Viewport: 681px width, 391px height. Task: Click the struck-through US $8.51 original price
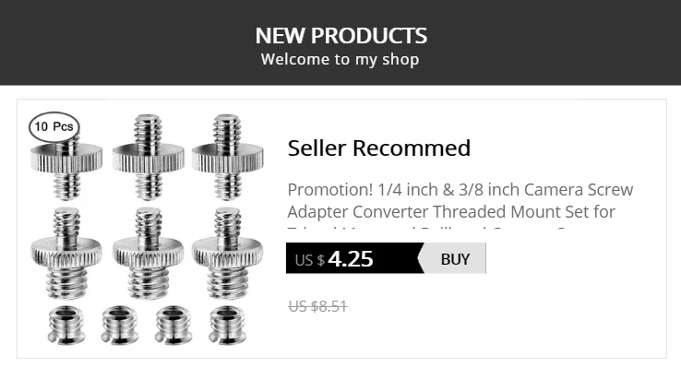tap(317, 306)
